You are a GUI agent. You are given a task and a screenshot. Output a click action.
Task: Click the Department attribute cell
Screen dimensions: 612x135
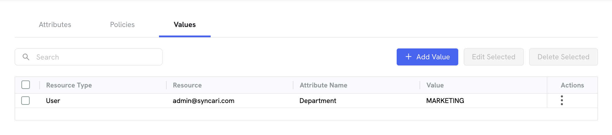[318, 101]
